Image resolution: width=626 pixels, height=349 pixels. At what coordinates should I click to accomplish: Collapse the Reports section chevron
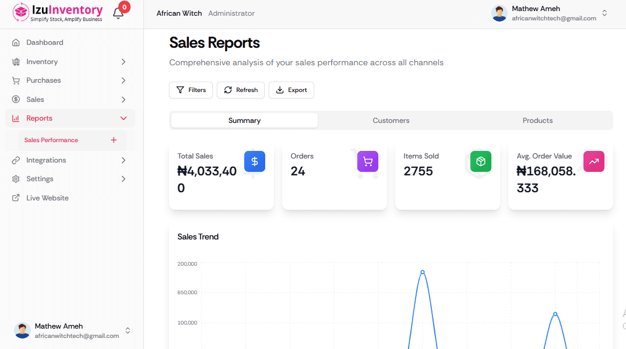point(123,118)
